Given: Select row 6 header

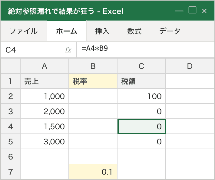Looking at the screenshot, I should pos(11,156).
